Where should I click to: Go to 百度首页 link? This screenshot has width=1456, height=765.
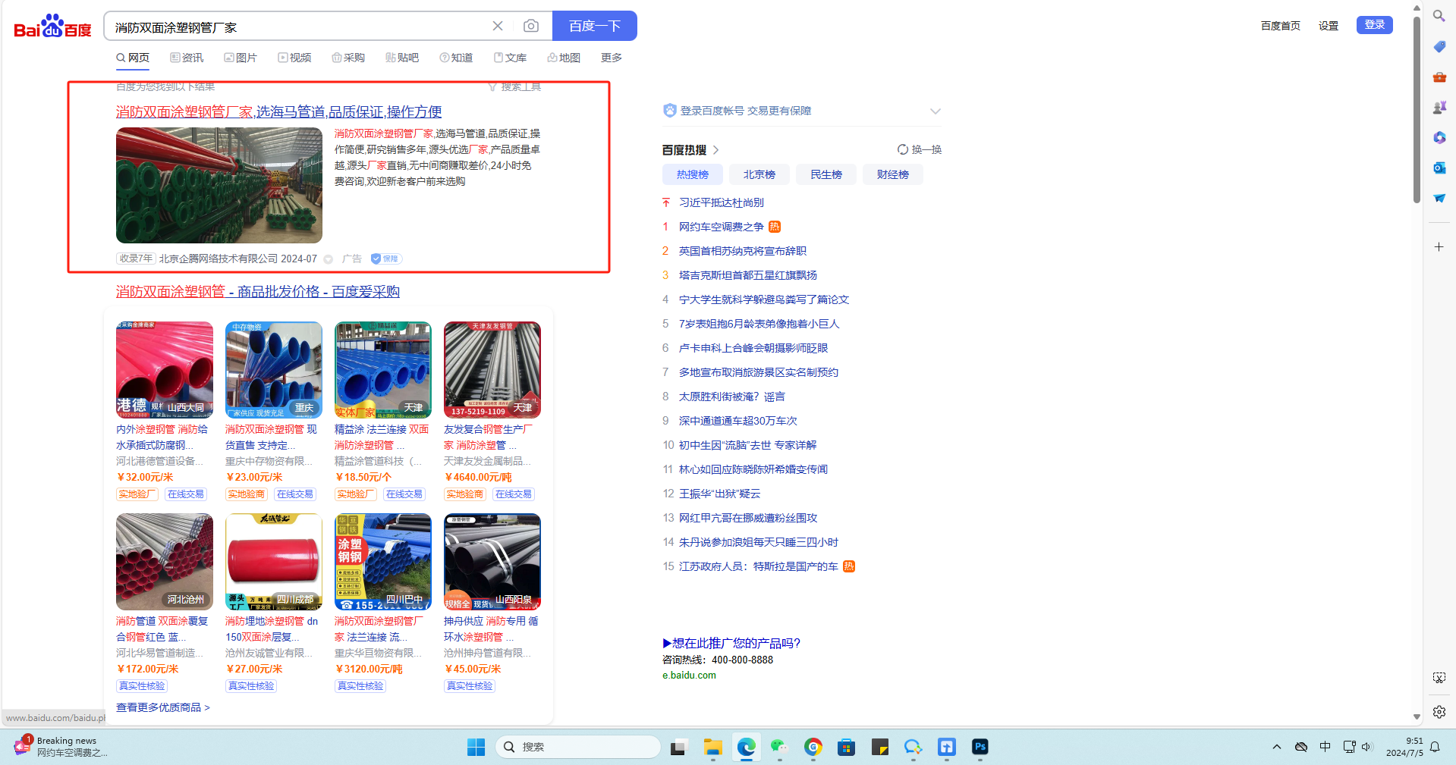(1281, 26)
